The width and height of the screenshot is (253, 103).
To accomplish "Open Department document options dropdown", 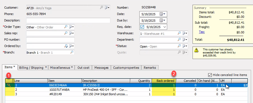I will (x=185, y=40).
